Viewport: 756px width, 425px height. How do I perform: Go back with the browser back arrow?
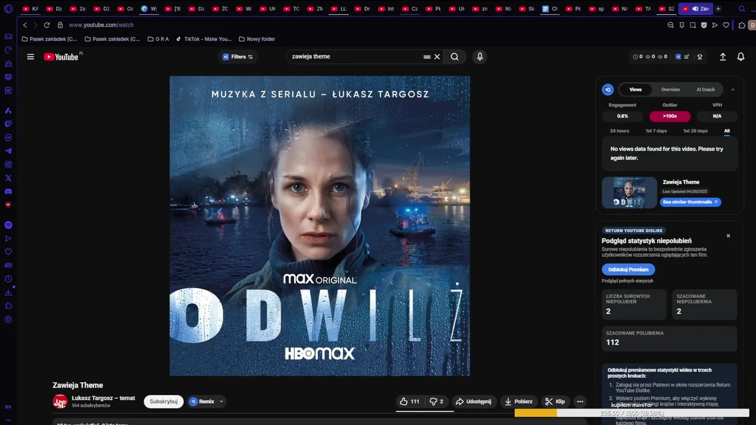click(x=25, y=25)
